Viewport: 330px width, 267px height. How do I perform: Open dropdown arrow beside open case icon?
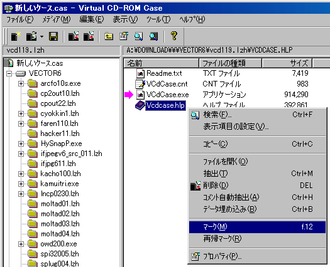[41, 36]
